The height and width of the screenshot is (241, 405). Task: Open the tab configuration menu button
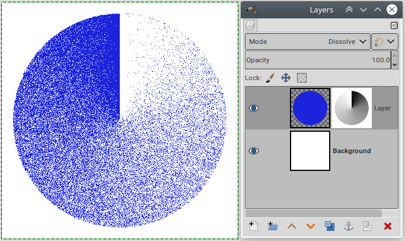click(x=394, y=26)
